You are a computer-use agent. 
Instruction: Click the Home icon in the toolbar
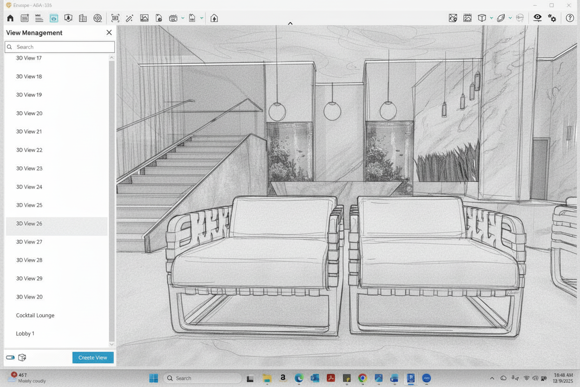10,18
